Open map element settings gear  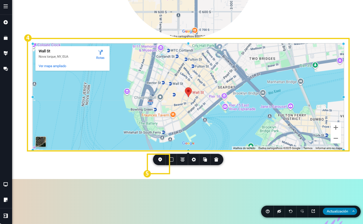coord(194,159)
